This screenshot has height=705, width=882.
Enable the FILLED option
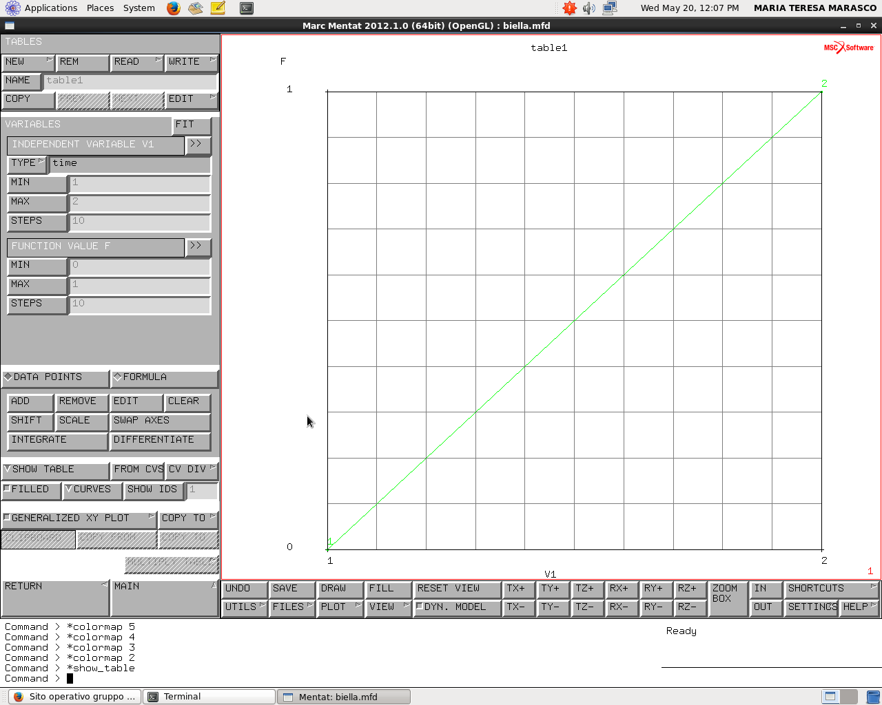click(31, 490)
